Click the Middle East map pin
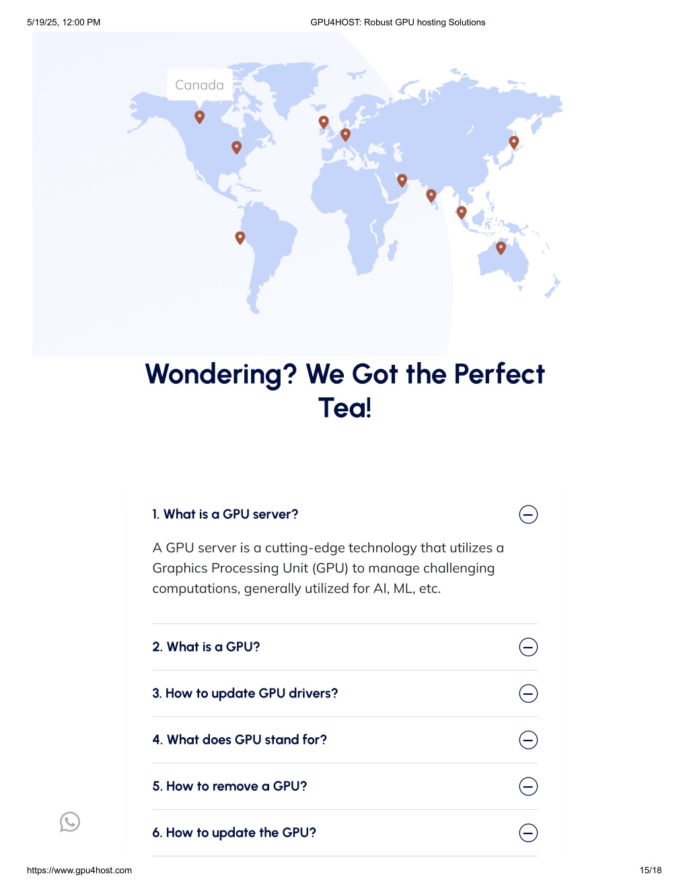 tap(402, 180)
